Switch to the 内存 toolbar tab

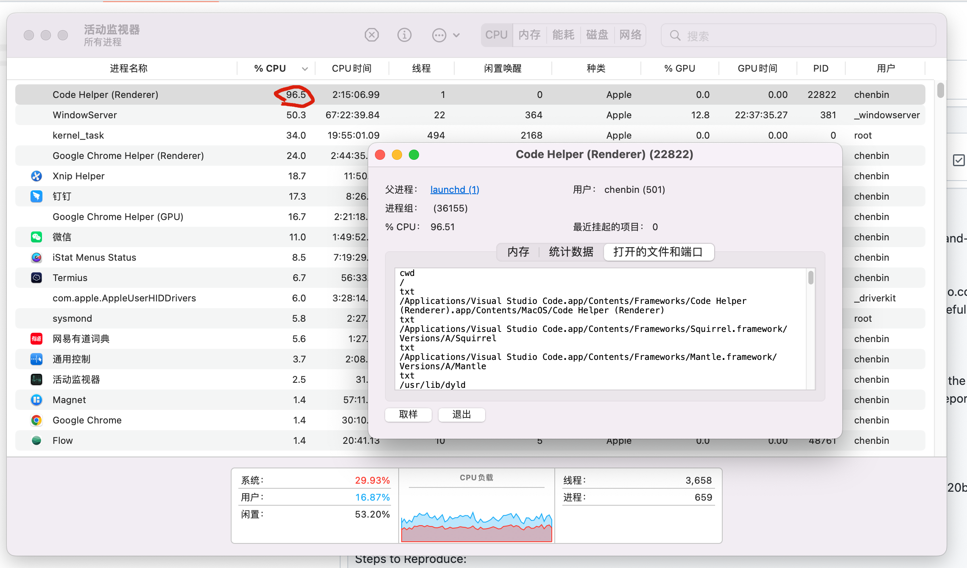529,35
